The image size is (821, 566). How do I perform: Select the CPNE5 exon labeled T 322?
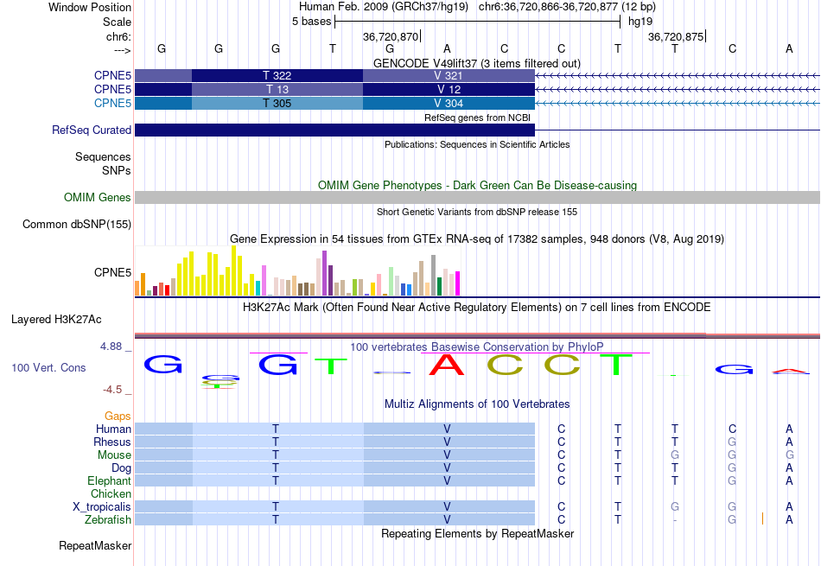(277, 75)
